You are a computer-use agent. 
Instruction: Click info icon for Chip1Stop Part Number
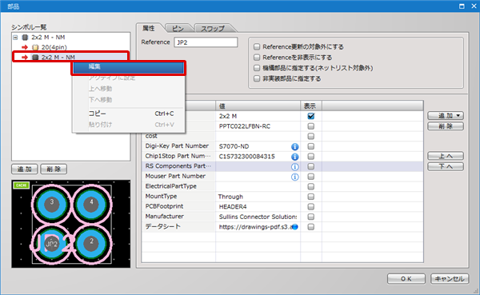[x=294, y=157]
